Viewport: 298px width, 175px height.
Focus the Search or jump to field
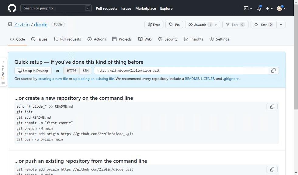(56, 8)
